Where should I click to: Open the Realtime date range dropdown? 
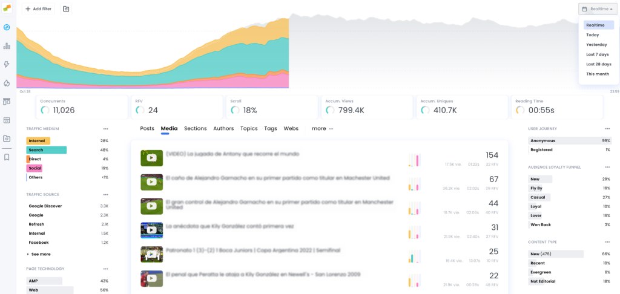click(x=598, y=8)
